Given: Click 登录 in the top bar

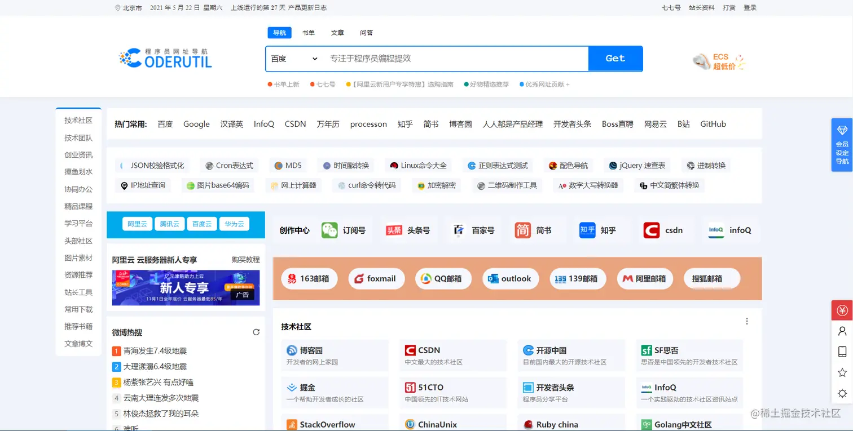Looking at the screenshot, I should click(x=750, y=8).
